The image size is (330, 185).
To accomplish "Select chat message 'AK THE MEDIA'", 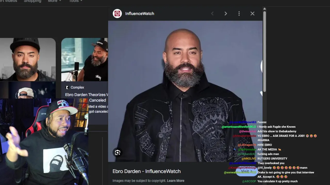I will tap(269, 150).
